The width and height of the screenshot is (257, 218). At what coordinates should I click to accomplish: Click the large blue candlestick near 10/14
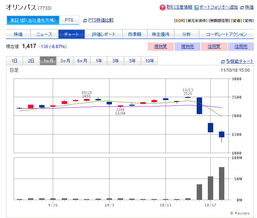pos(199,106)
